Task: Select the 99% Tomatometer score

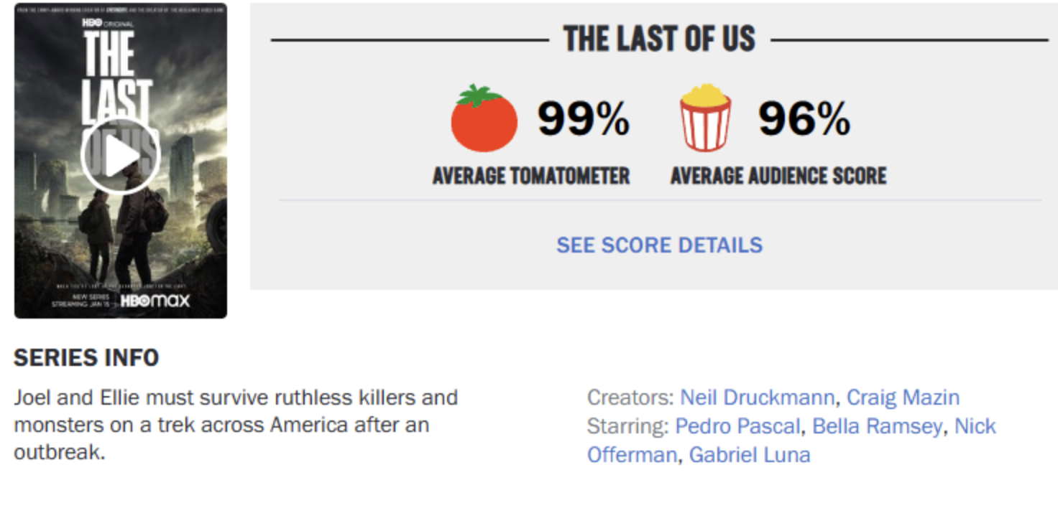Action: [x=584, y=118]
